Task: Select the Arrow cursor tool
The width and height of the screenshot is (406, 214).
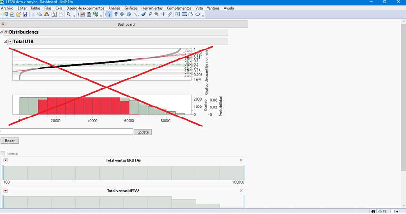Action: point(109,15)
